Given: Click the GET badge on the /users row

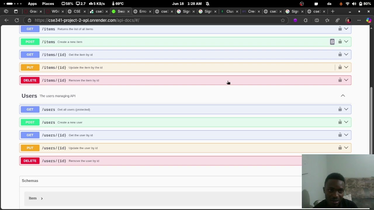Looking at the screenshot, I should [x=30, y=109].
